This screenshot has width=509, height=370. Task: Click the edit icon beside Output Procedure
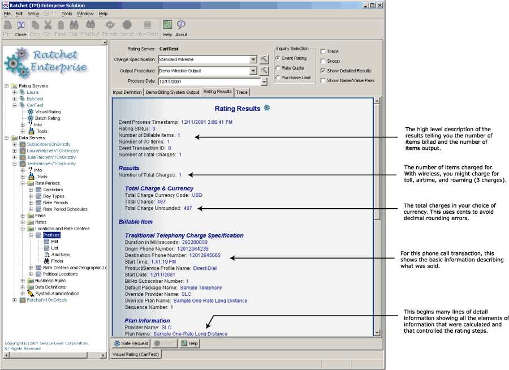(264, 71)
